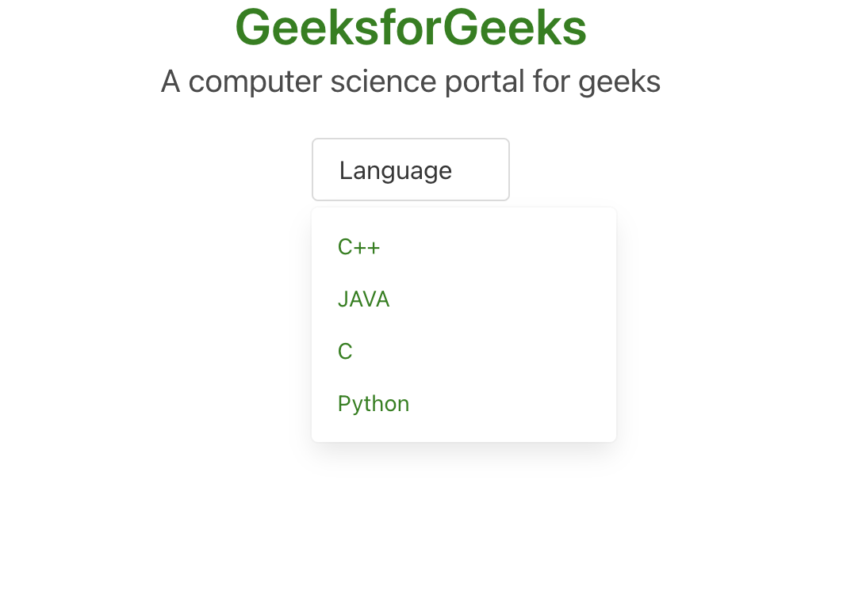Collapse the Language dropdown menu

410,170
